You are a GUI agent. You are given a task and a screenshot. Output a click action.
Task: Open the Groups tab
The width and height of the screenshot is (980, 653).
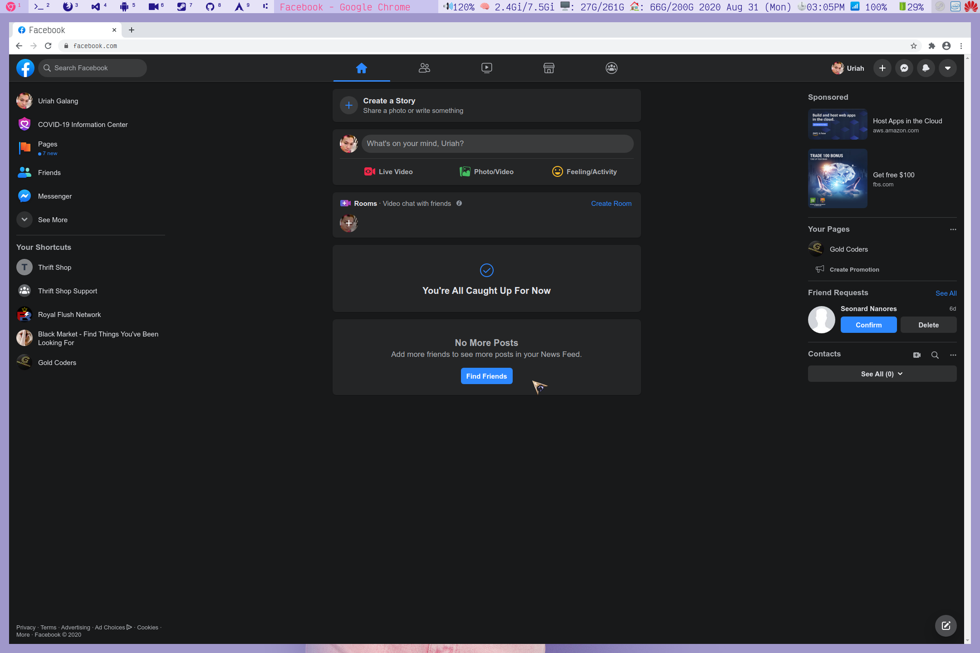coord(612,68)
